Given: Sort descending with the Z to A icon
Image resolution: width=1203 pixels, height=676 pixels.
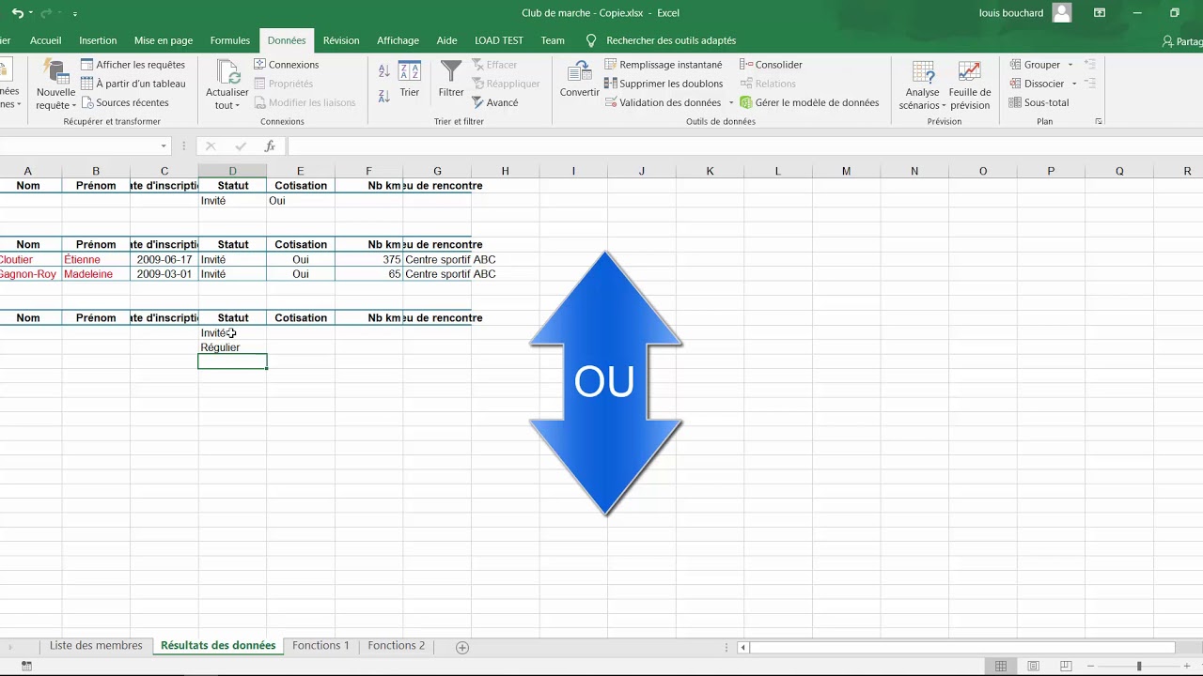Looking at the screenshot, I should (x=384, y=96).
